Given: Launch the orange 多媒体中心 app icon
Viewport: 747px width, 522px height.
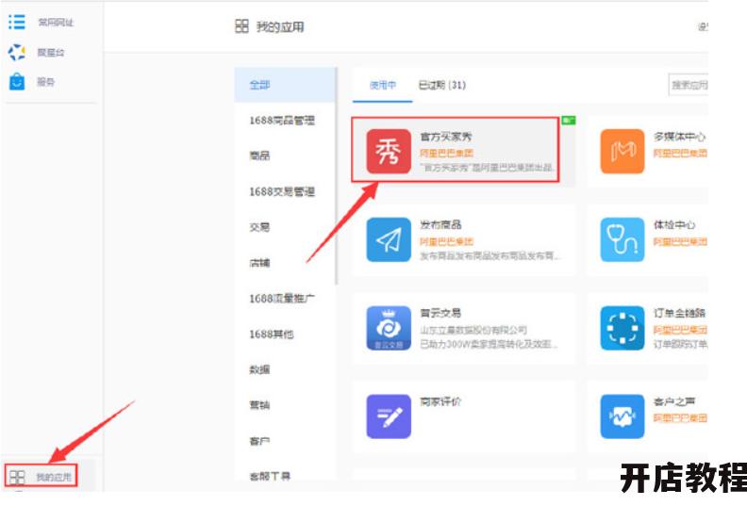Looking at the screenshot, I should tap(622, 152).
